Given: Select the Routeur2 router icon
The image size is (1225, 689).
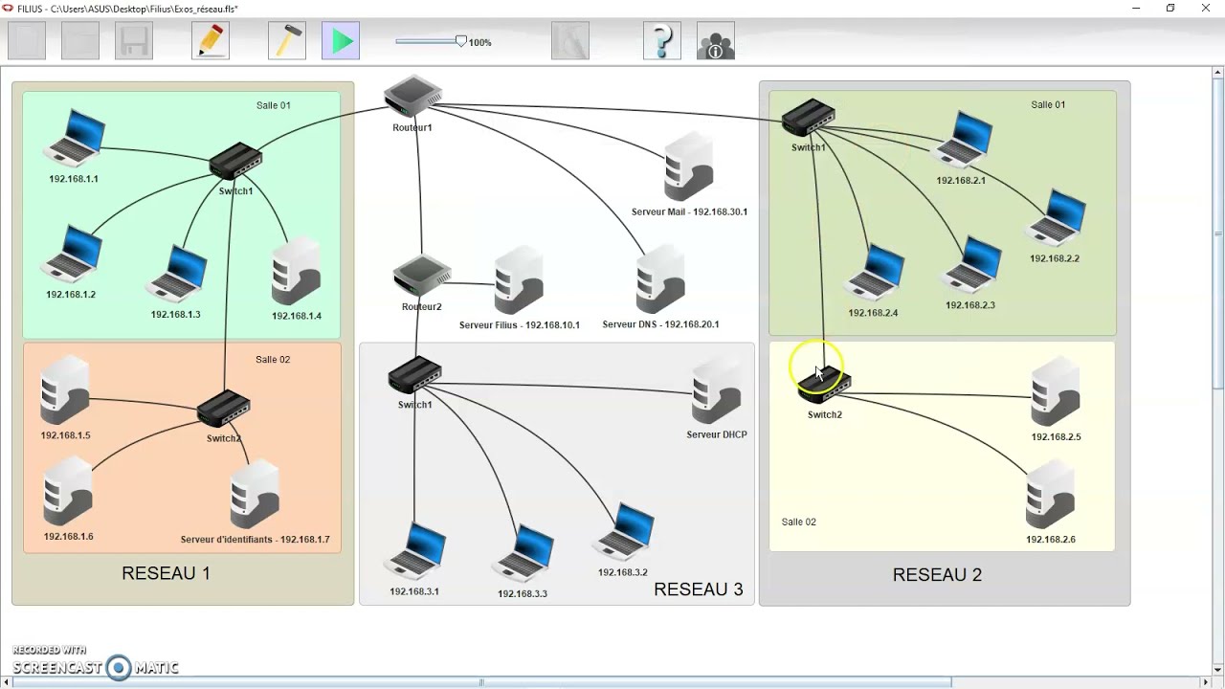Looking at the screenshot, I should click(x=421, y=276).
